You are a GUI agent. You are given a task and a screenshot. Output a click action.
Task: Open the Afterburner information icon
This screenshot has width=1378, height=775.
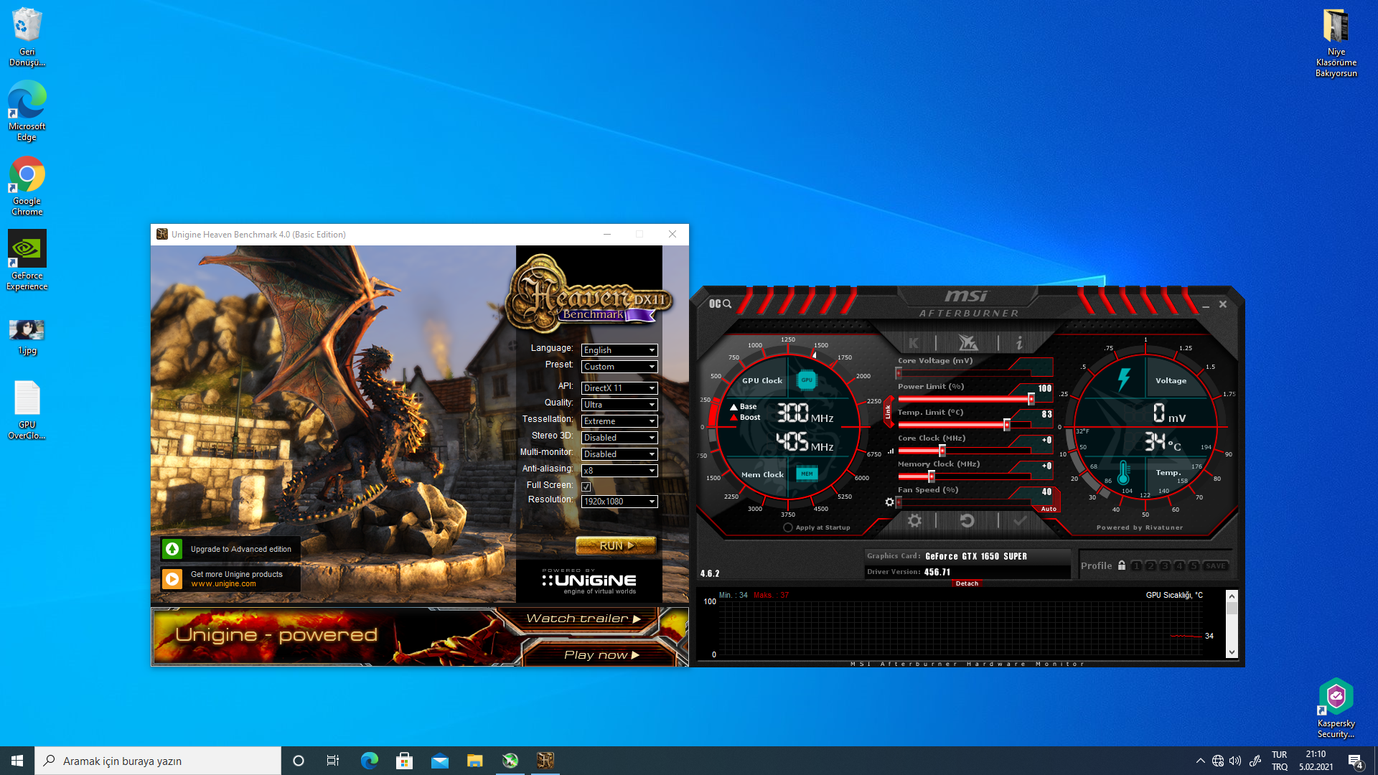[x=1019, y=343]
